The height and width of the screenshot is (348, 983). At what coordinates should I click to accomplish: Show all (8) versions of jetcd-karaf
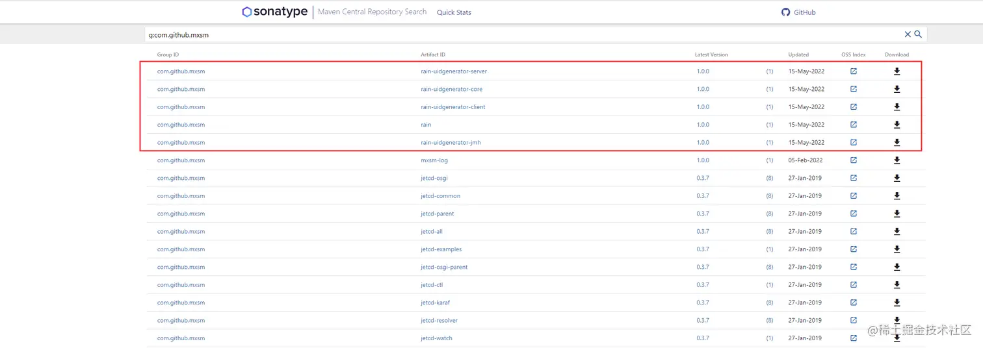click(x=770, y=303)
